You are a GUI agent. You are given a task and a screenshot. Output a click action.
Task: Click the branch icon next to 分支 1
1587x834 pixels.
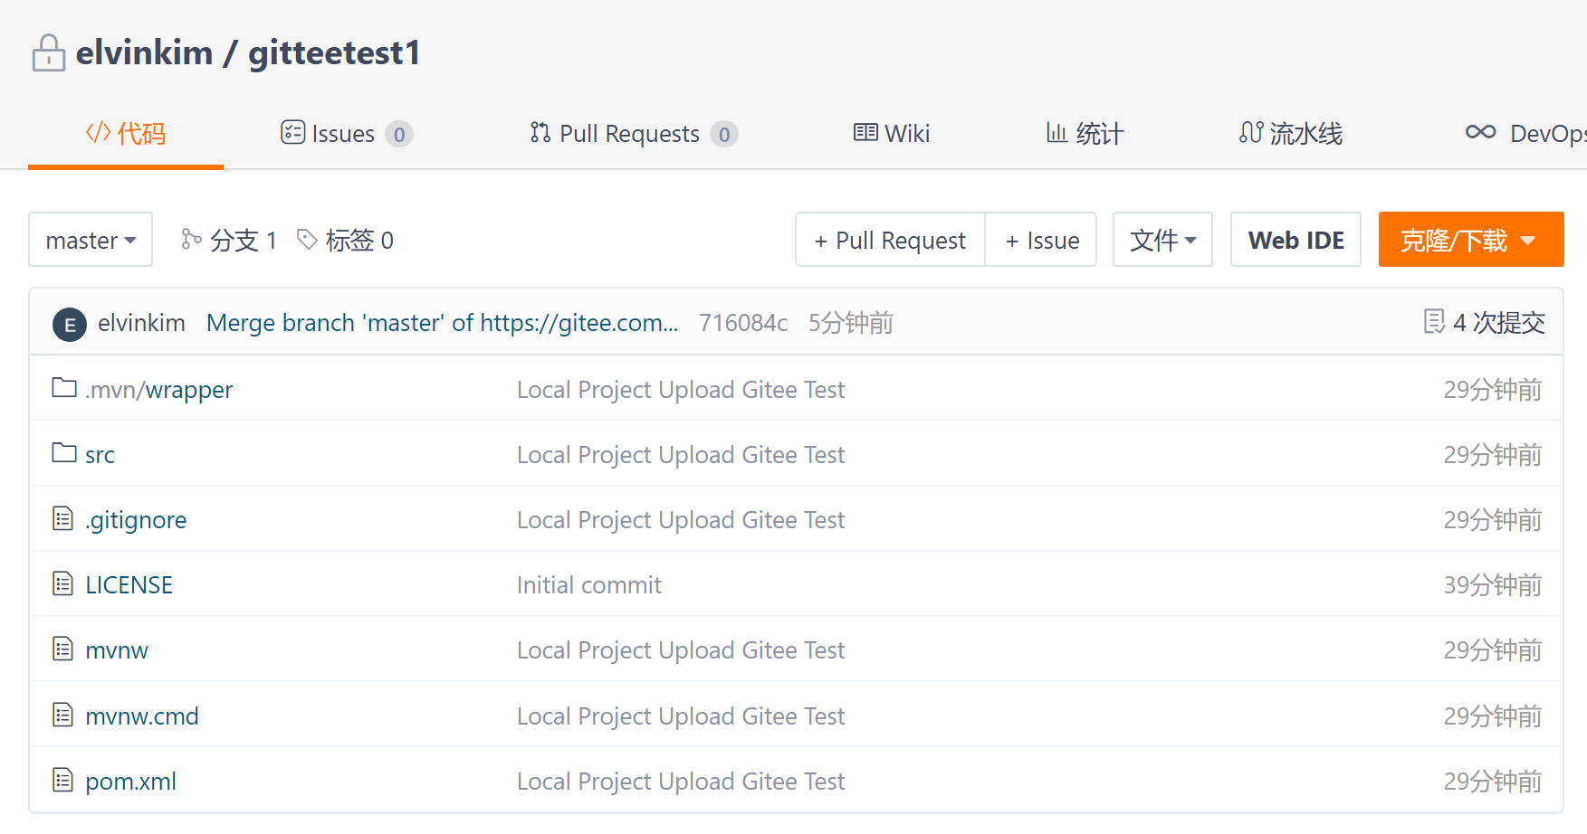[190, 239]
